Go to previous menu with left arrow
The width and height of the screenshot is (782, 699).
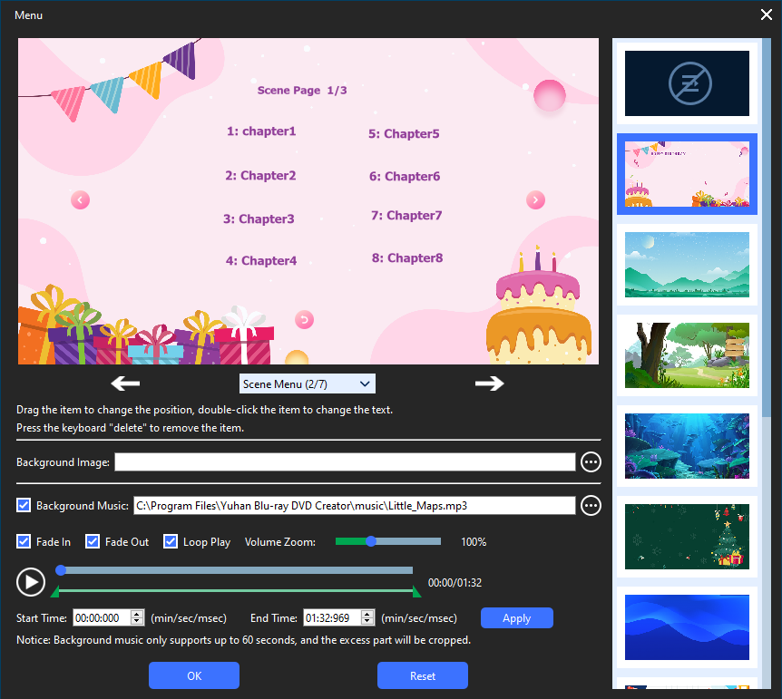[x=125, y=383]
